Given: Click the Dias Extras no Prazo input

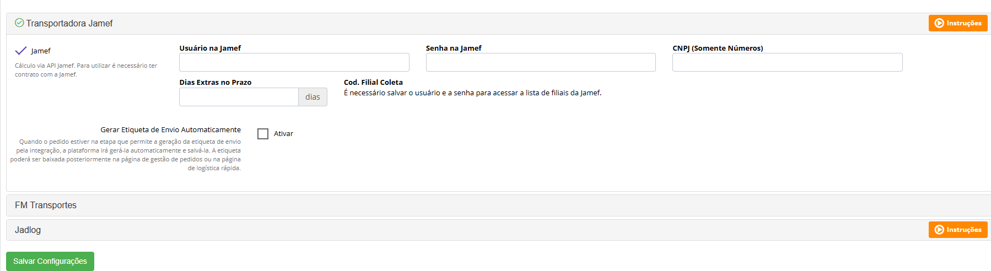Looking at the screenshot, I should pyautogui.click(x=239, y=97).
